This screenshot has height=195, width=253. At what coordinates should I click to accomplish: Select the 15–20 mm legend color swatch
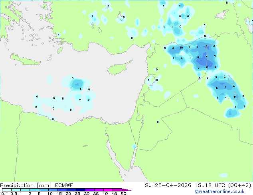point(62,190)
